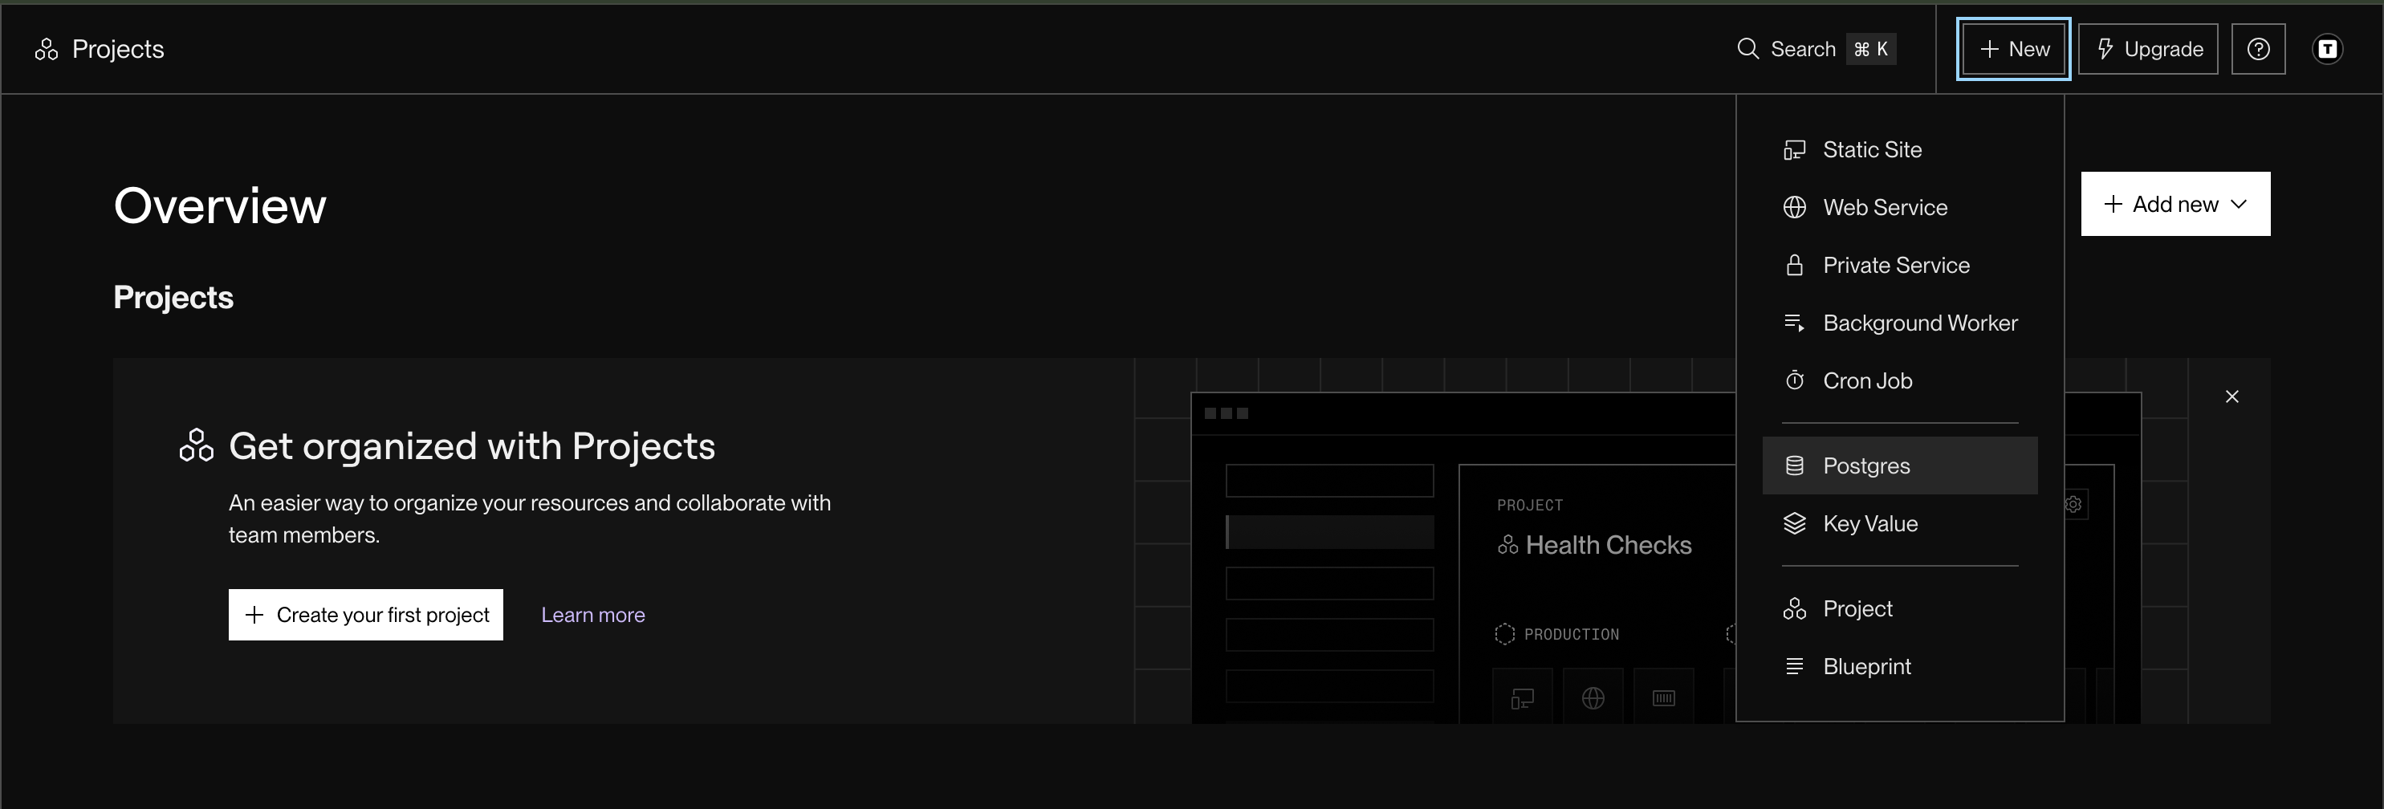Open the Learn more link
The image size is (2384, 809).
[592, 615]
